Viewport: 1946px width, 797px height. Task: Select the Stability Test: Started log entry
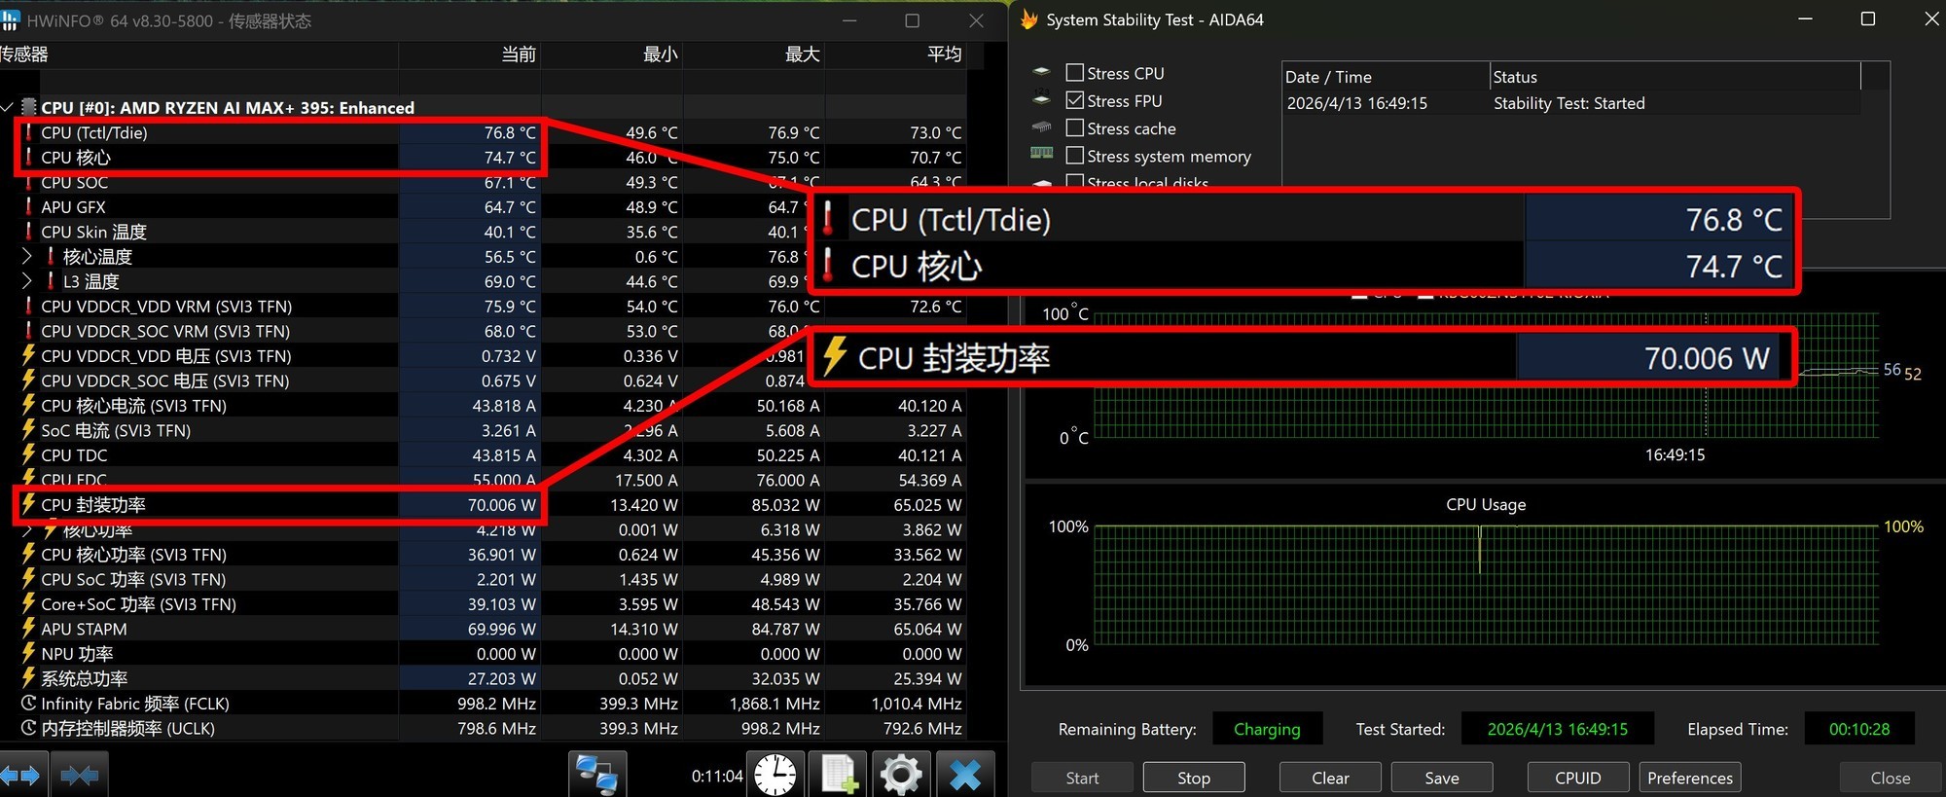[x=1568, y=103]
